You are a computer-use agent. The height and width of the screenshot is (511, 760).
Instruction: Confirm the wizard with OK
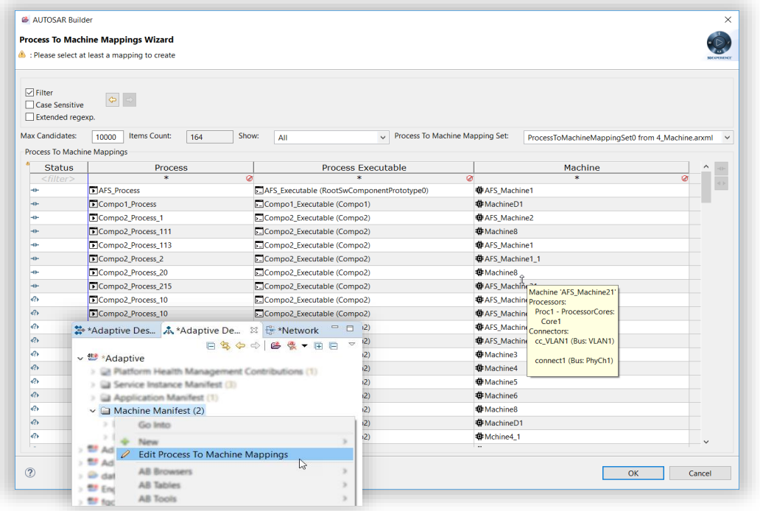pos(633,473)
